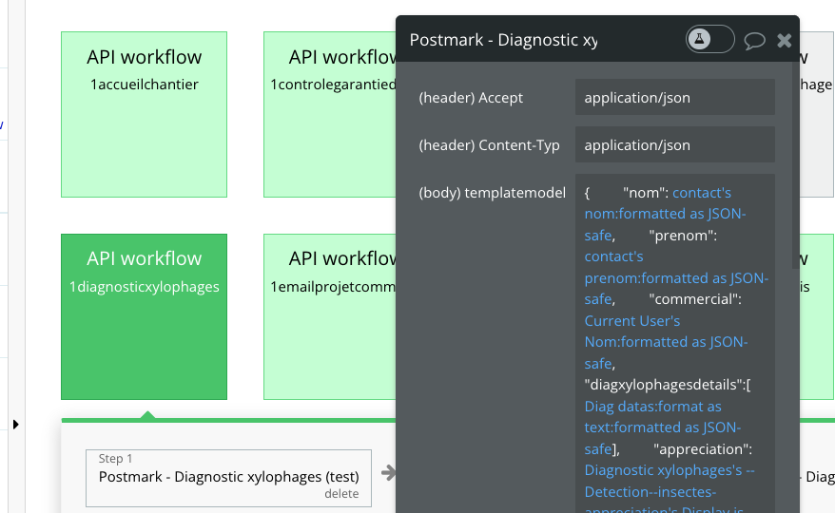Image resolution: width=835 pixels, height=513 pixels.
Task: Click the contact's prenom:formatted as JSON-safe expression
Action: click(x=676, y=277)
